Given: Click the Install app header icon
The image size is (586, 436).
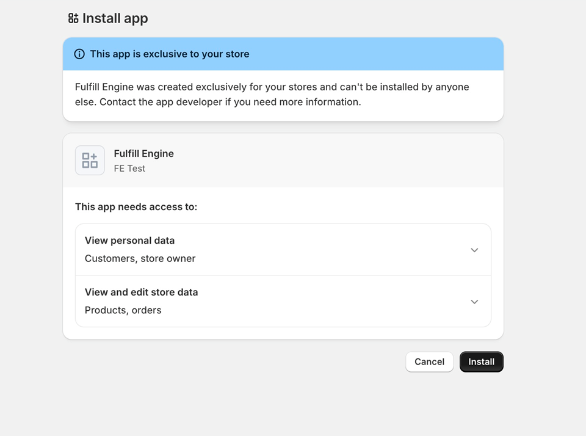Looking at the screenshot, I should point(73,18).
